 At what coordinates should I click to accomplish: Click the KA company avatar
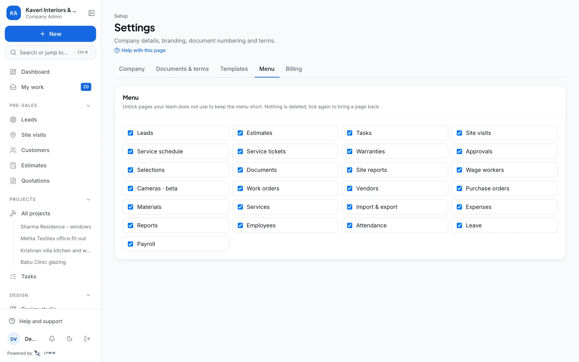coord(14,13)
